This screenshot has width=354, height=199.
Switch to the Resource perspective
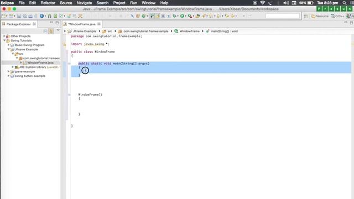pos(320,16)
